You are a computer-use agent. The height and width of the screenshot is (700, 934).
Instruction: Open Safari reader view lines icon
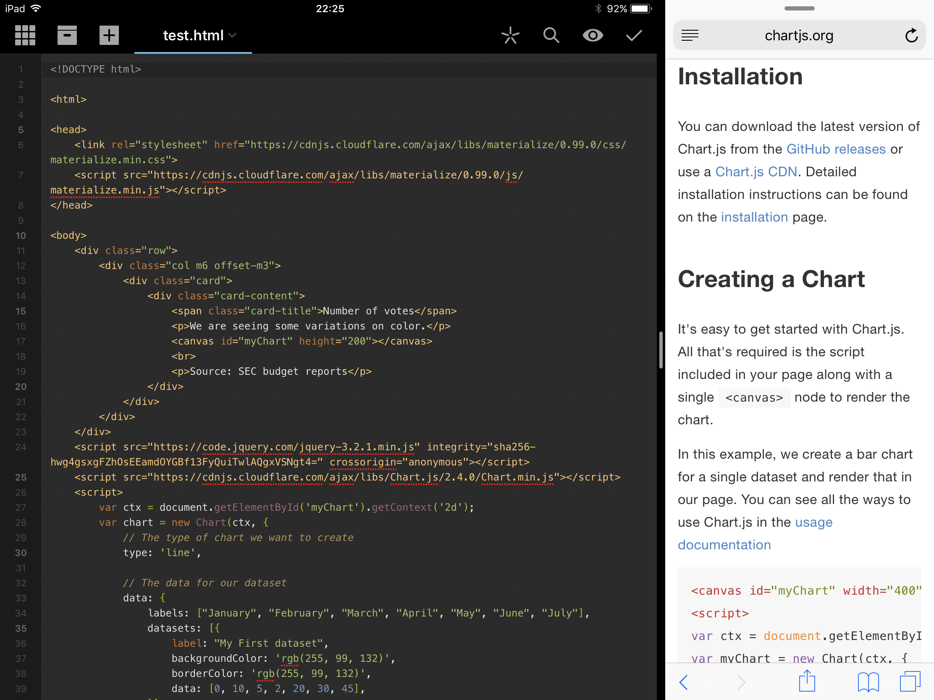coord(690,35)
